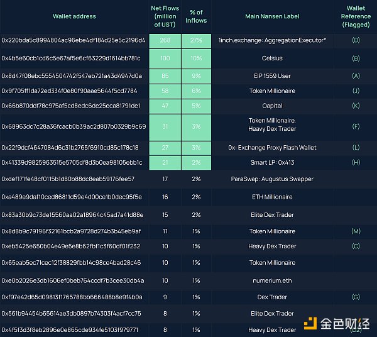Image resolution: width=377 pixels, height=337 pixels.
Task: Click the net flow value 268
Action: pyautogui.click(x=165, y=40)
